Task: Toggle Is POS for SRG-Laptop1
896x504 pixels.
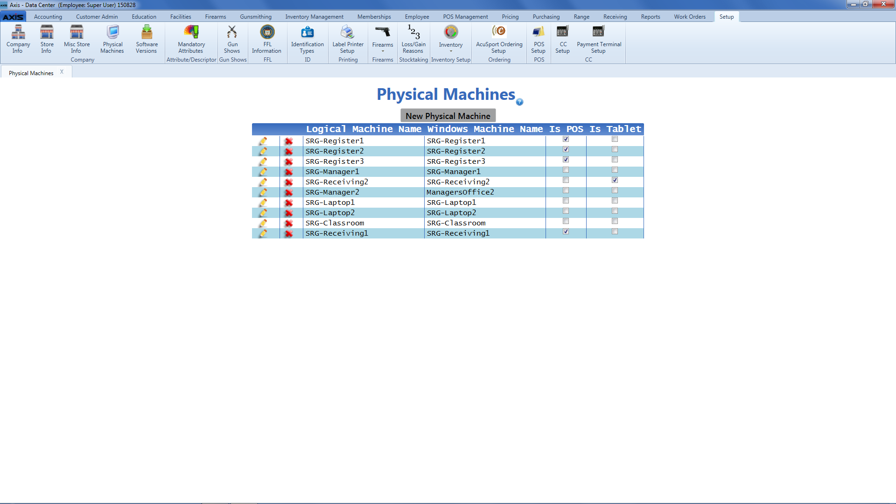Action: (566, 201)
